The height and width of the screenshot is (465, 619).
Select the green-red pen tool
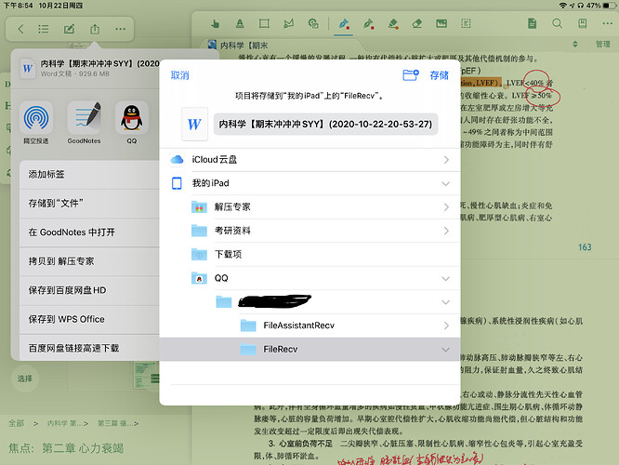[368, 23]
